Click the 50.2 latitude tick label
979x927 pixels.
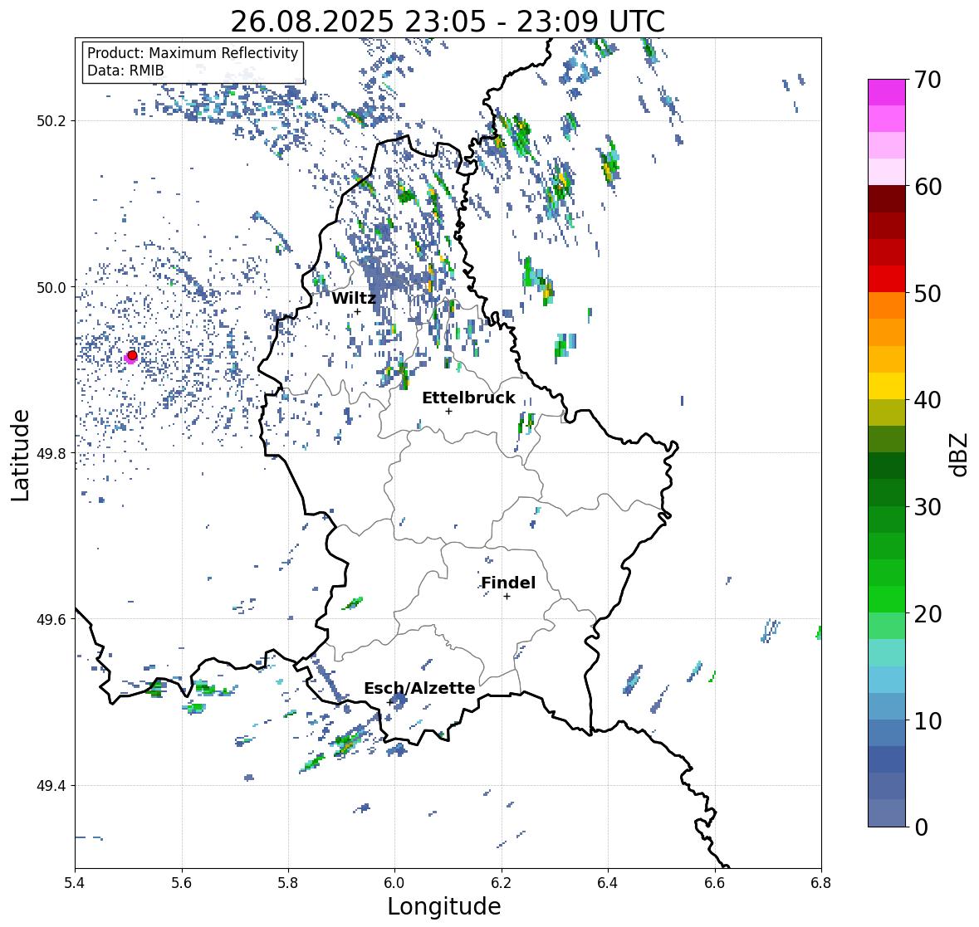[x=51, y=121]
